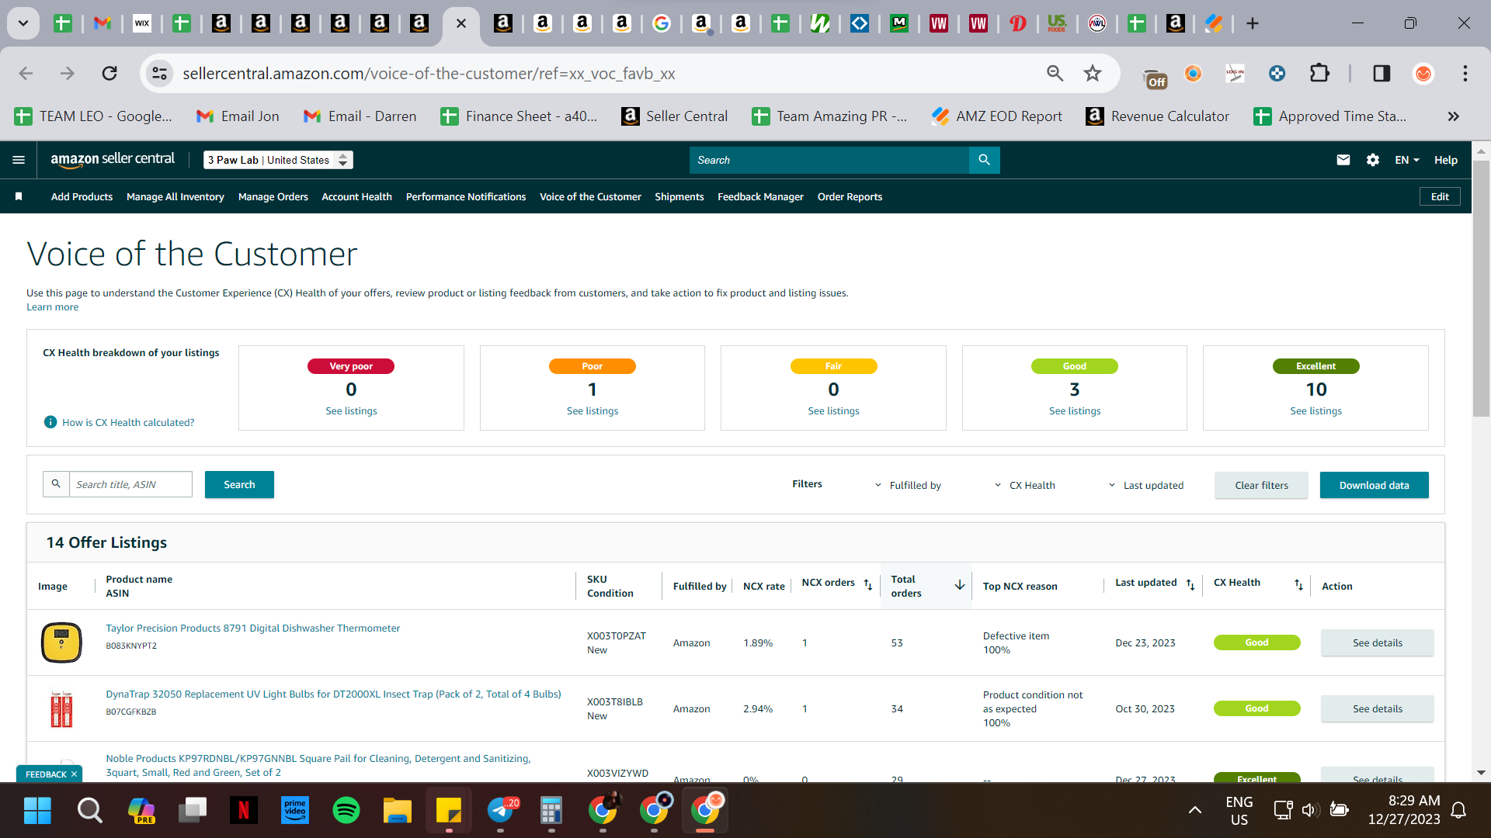Click the teal Search button for listings
This screenshot has height=838, width=1491.
click(239, 484)
